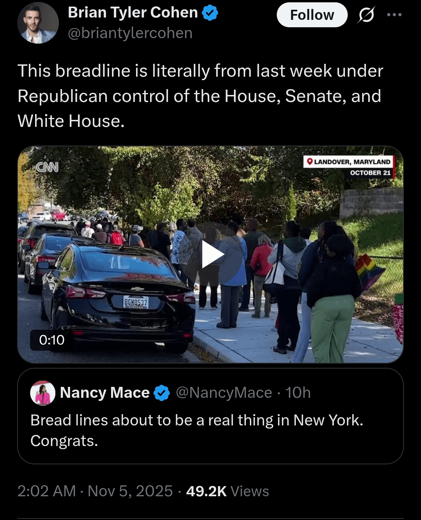Click the 2:02 AM Nov 5, 2025 timestamp
Image resolution: width=421 pixels, height=520 pixels.
(95, 491)
